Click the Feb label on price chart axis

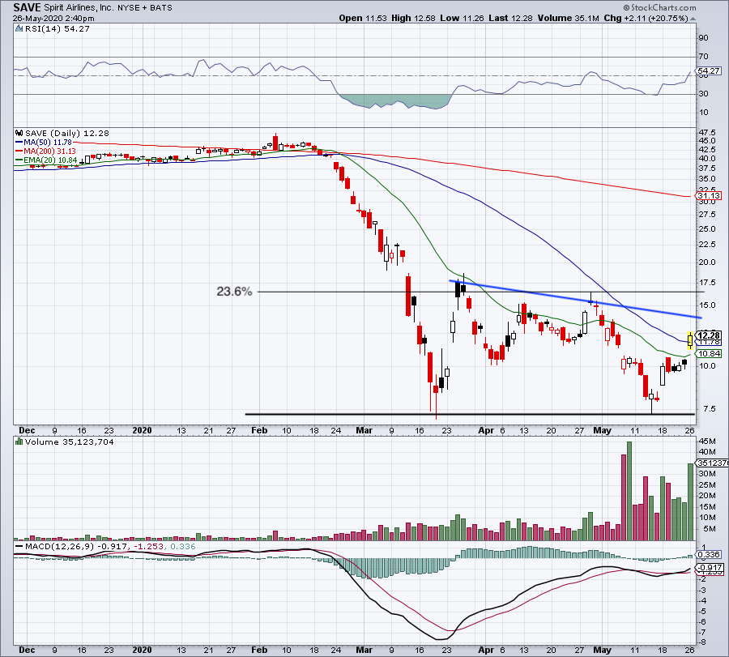click(x=259, y=430)
